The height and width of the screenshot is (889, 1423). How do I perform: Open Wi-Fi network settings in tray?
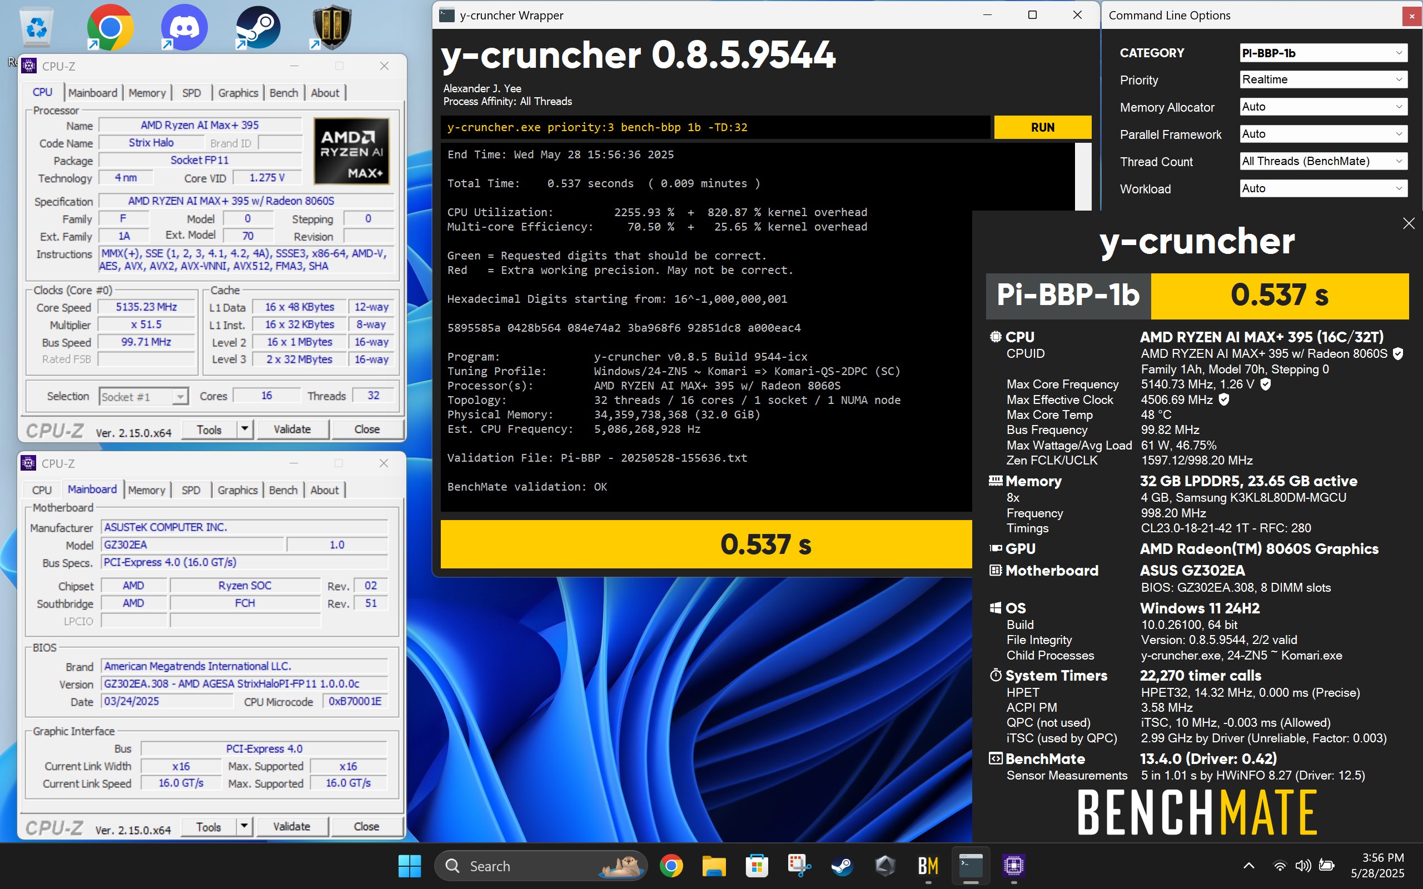[x=1279, y=866]
